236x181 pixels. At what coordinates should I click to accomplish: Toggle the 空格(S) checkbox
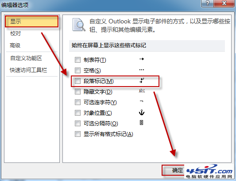[77, 70]
